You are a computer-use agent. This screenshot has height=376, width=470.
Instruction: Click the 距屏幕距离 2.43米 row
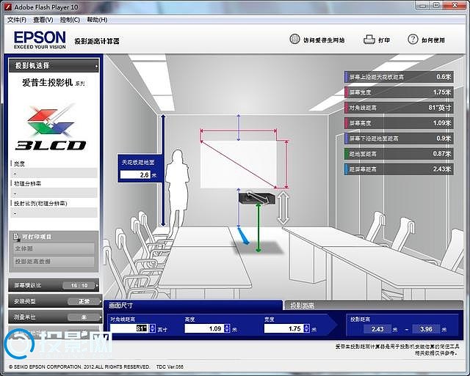tap(399, 169)
